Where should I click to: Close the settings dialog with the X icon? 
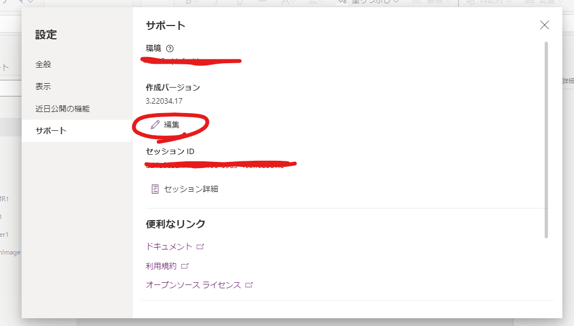(x=545, y=25)
